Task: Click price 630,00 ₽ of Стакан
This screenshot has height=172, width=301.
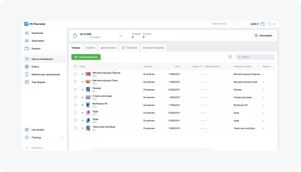Action: pyautogui.click(x=175, y=97)
